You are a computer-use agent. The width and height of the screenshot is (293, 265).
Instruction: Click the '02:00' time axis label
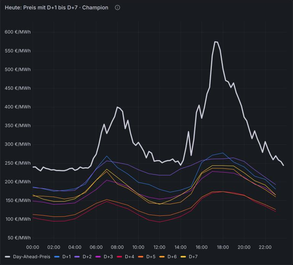pos(54,247)
